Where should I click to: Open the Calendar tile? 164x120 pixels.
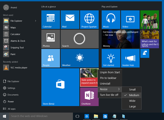50,20
